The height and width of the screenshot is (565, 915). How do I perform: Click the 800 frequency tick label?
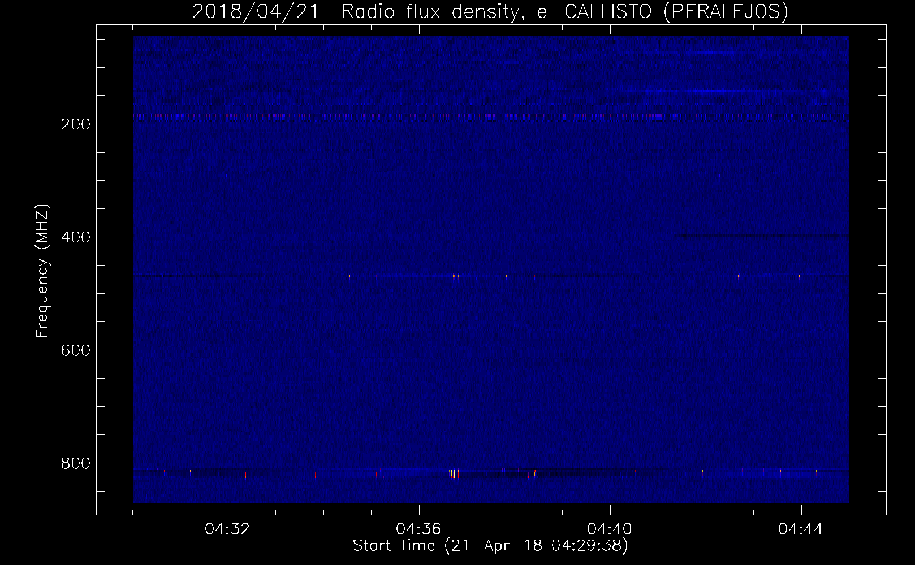[x=75, y=463]
